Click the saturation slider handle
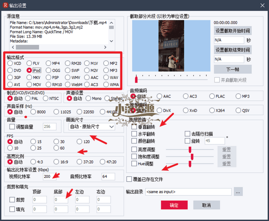This screenshot has width=269, height=221. point(192,157)
